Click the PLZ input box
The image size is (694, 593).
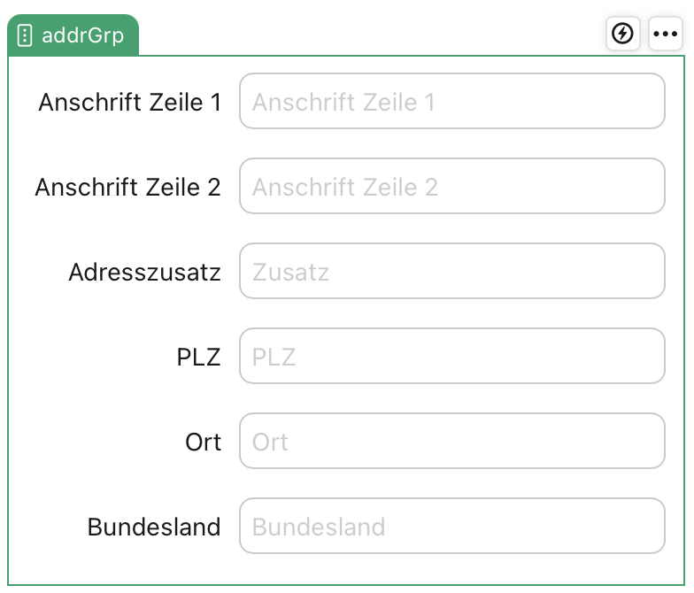pyautogui.click(x=451, y=356)
